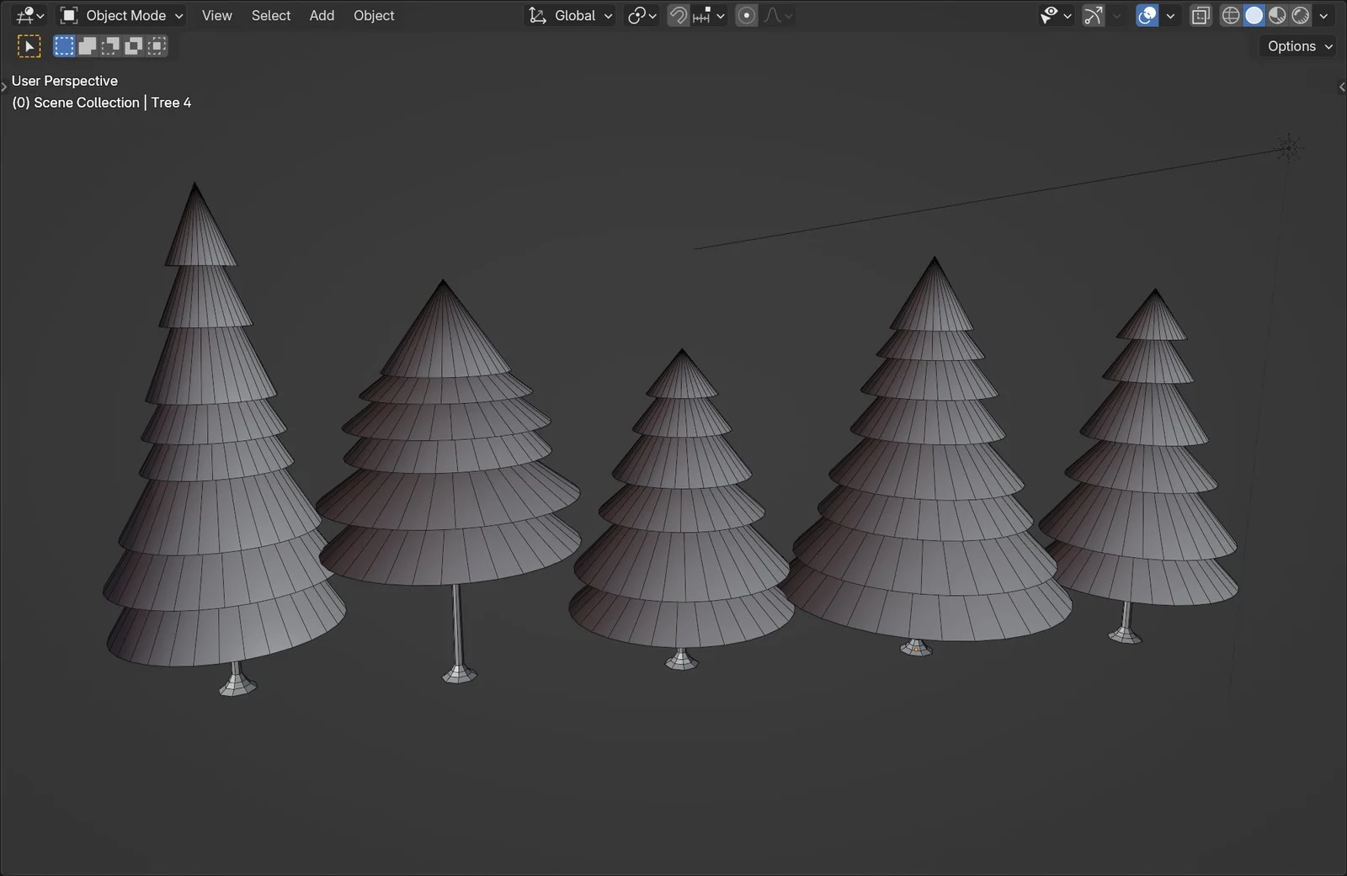Switch to Wireframe viewport shading
Image resolution: width=1347 pixels, height=876 pixels.
coord(1230,15)
